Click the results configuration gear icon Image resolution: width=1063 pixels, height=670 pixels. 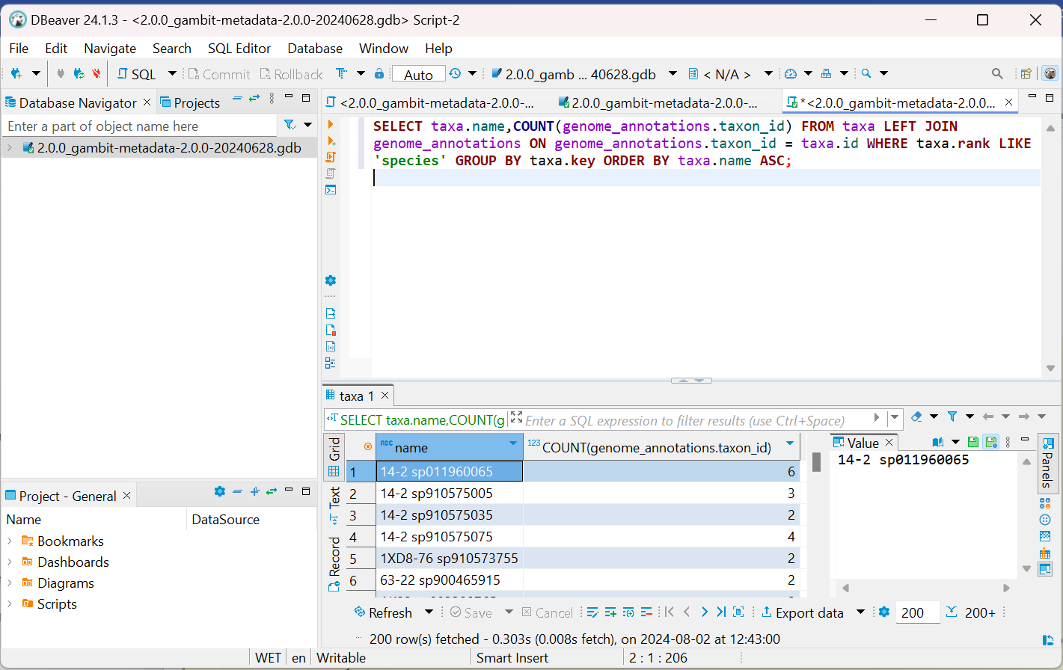(x=884, y=612)
